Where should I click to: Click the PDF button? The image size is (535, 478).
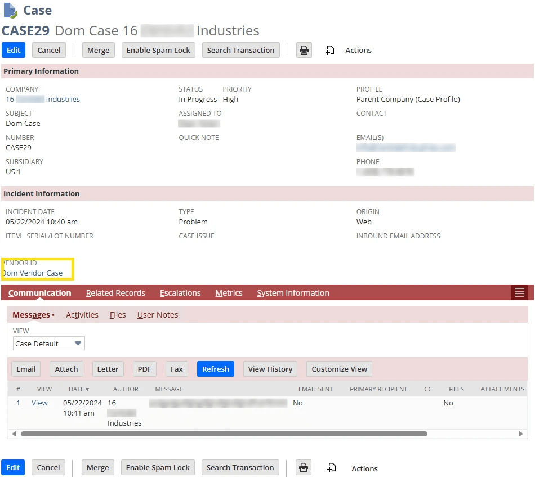tap(144, 369)
